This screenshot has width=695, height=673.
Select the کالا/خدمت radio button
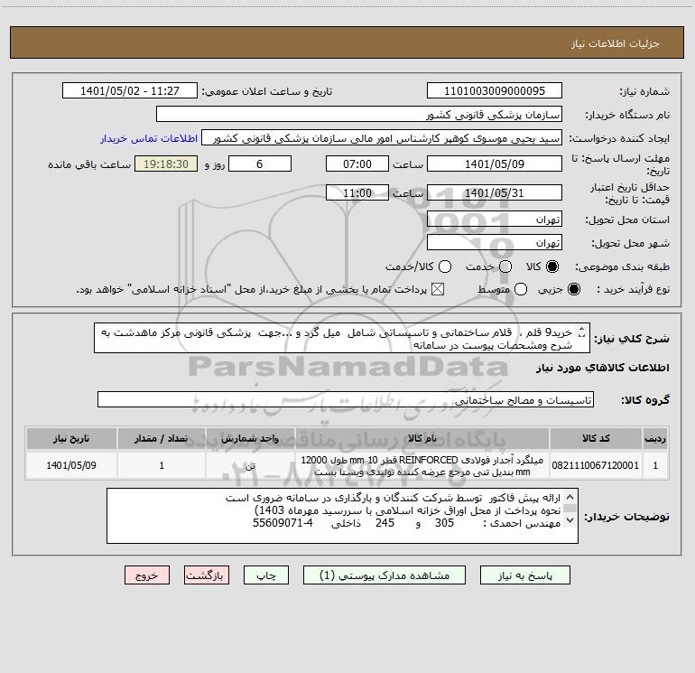[445, 266]
